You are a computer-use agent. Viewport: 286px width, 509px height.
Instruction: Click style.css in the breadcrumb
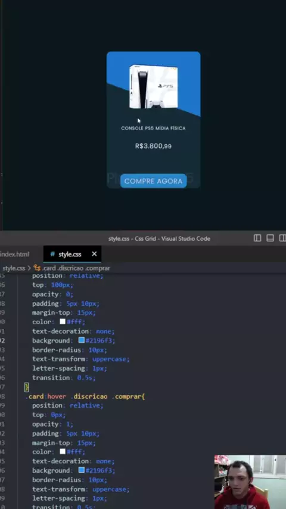point(14,268)
